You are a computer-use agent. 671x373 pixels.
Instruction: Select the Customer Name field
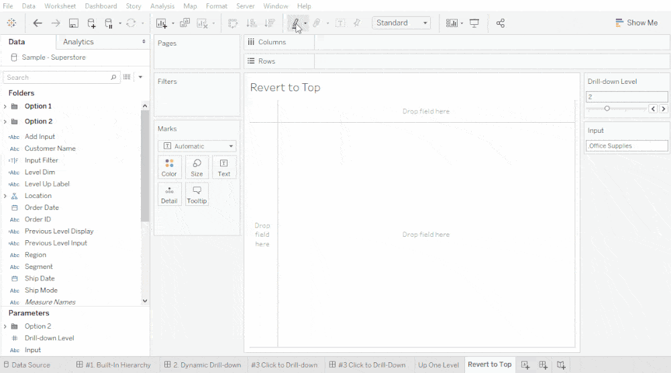pyautogui.click(x=50, y=148)
